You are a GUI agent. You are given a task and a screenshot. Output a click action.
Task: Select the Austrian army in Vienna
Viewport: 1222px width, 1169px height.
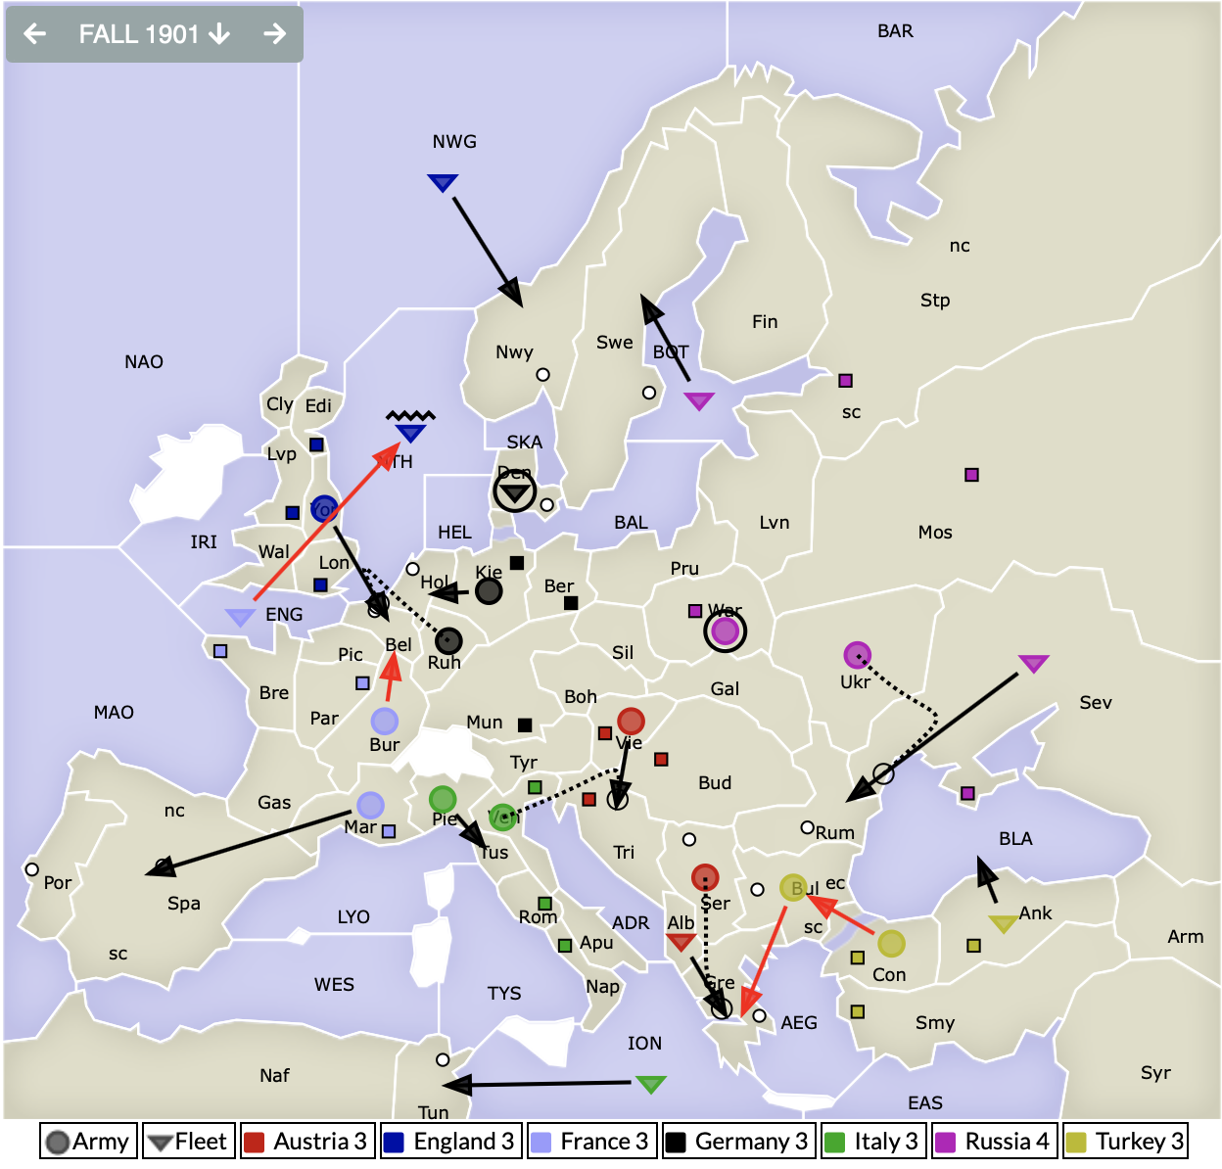click(x=631, y=722)
